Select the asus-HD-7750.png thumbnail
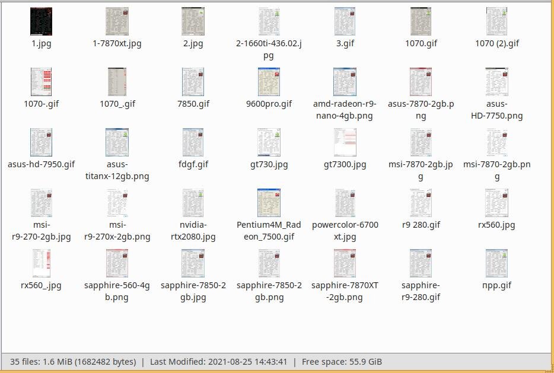Viewport: 554px width, 373px height. click(497, 82)
